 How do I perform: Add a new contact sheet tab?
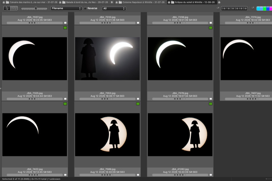click(219, 2)
